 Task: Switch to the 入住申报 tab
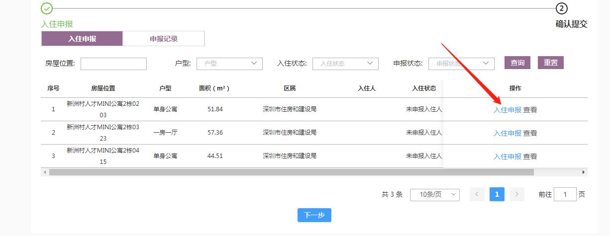[82, 39]
